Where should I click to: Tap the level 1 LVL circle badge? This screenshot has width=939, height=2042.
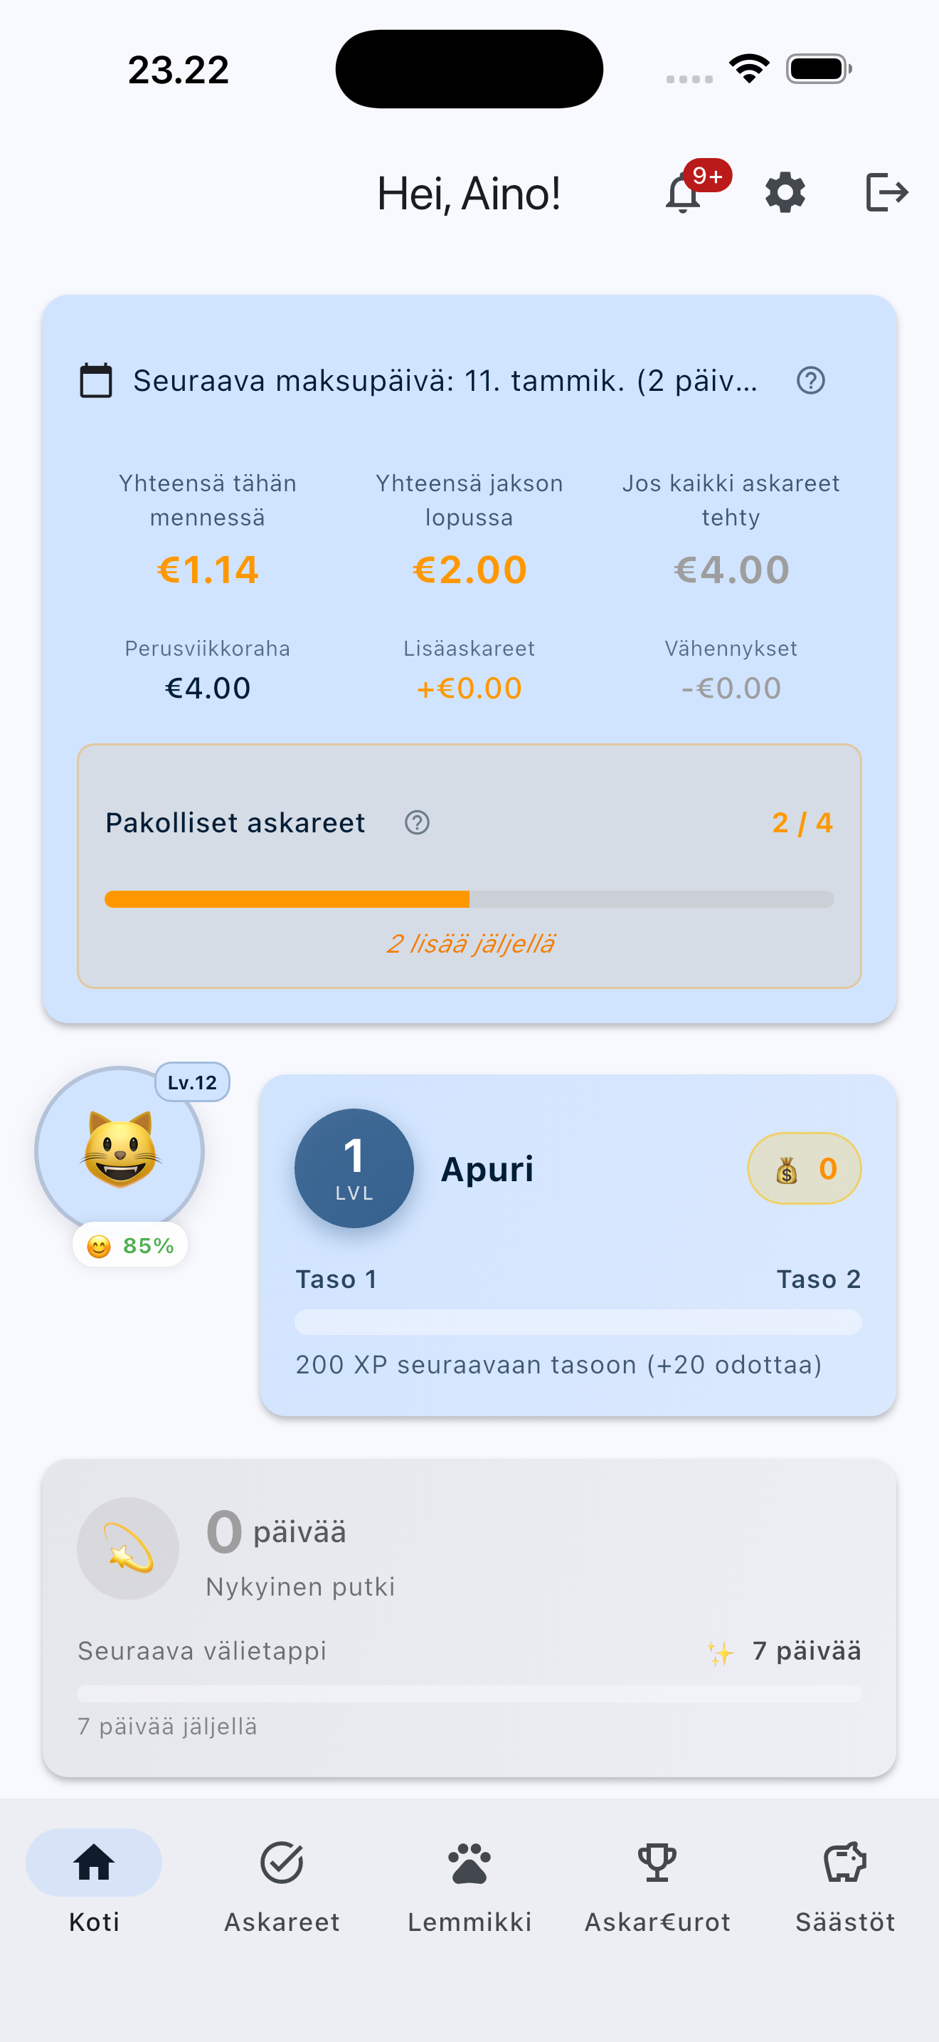354,1168
